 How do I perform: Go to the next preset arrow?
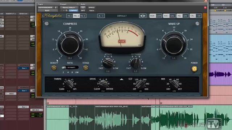pos(145,16)
